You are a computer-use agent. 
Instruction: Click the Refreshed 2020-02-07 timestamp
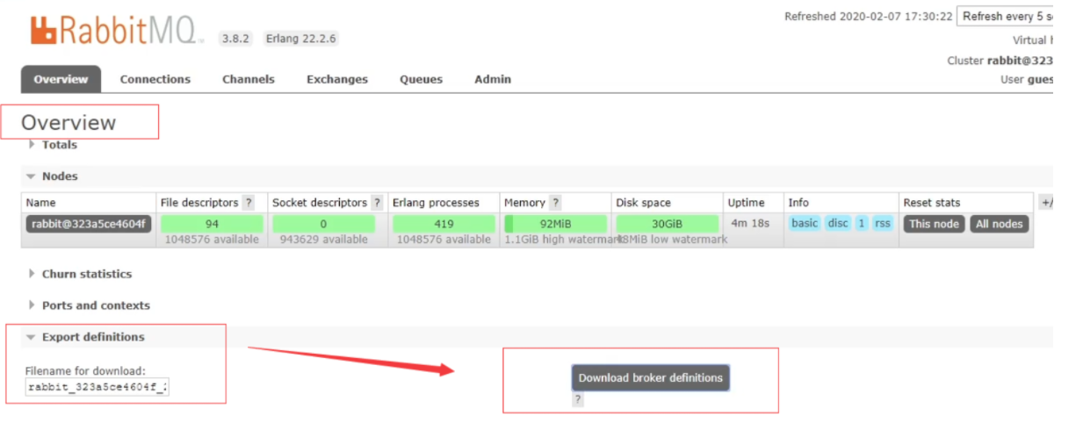(x=868, y=17)
